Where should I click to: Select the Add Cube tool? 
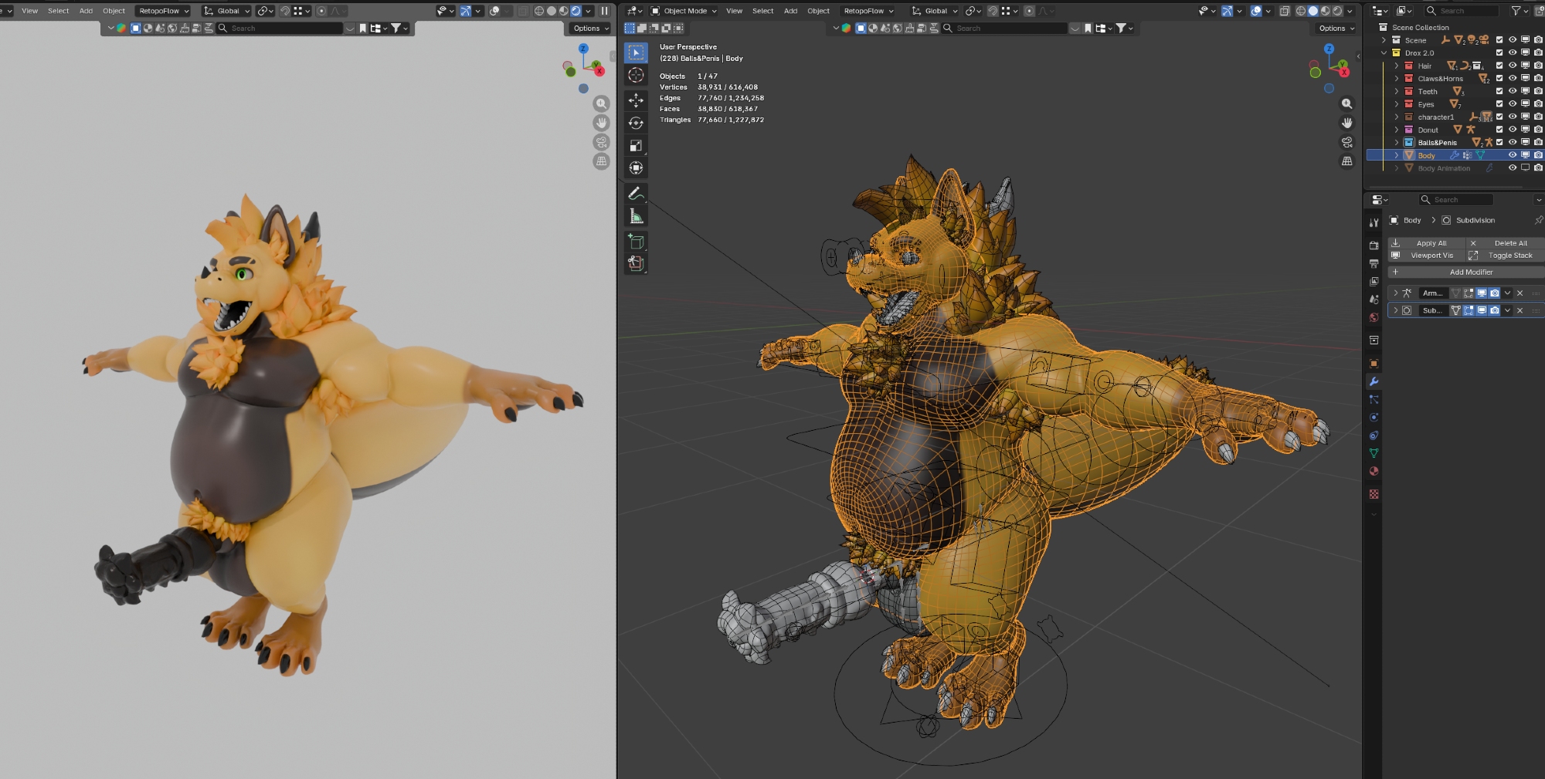point(636,242)
